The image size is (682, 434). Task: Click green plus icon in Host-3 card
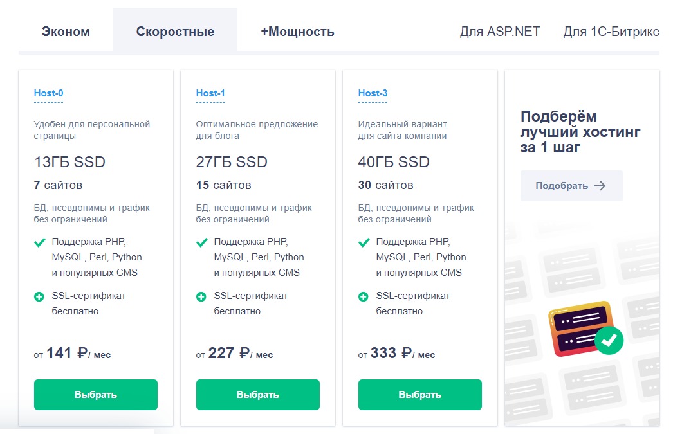363,297
